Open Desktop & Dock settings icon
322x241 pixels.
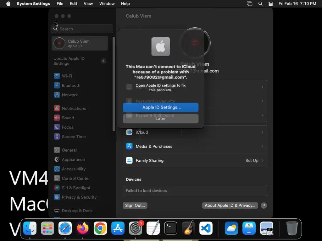point(57,211)
